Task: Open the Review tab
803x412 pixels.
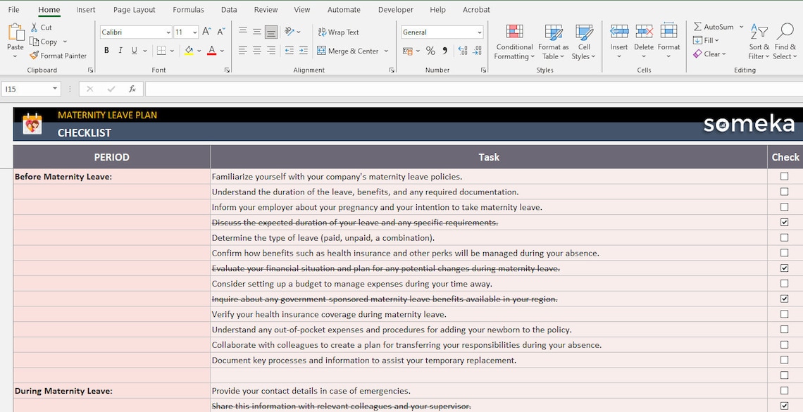Action: (x=266, y=9)
